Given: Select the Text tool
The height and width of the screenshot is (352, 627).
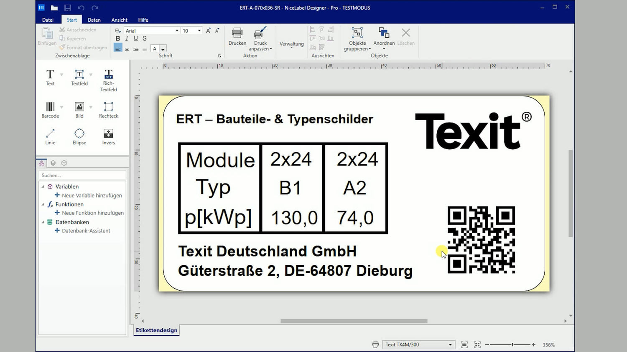Looking at the screenshot, I should [50, 78].
